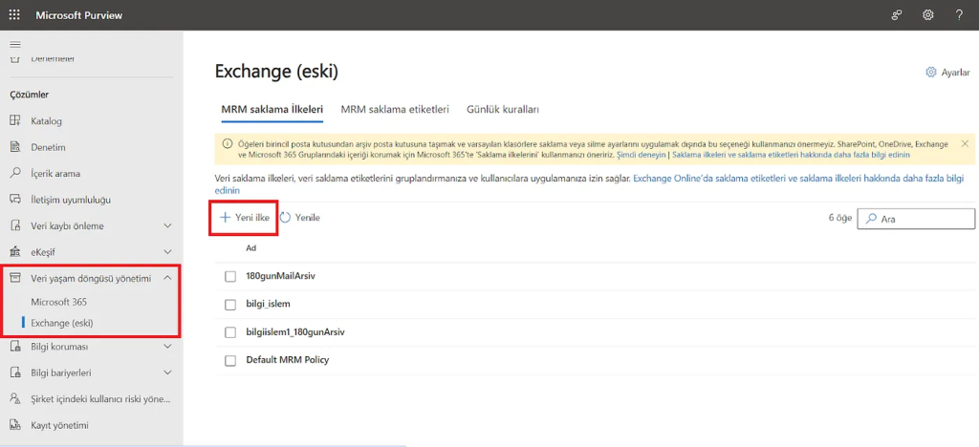
Task: Collapse Veri yaşam döngüsü yönetimi section
Action: [x=167, y=278]
